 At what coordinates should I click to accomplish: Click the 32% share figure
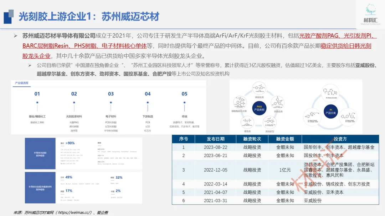point(119,177)
